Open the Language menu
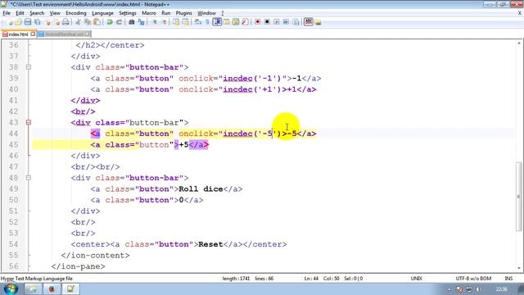This screenshot has width=524, height=295. tap(102, 13)
